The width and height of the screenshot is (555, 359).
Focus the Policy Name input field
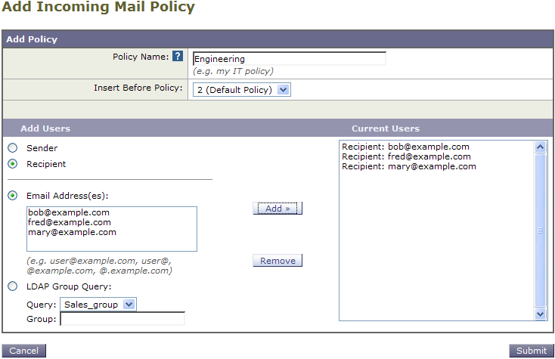click(289, 59)
